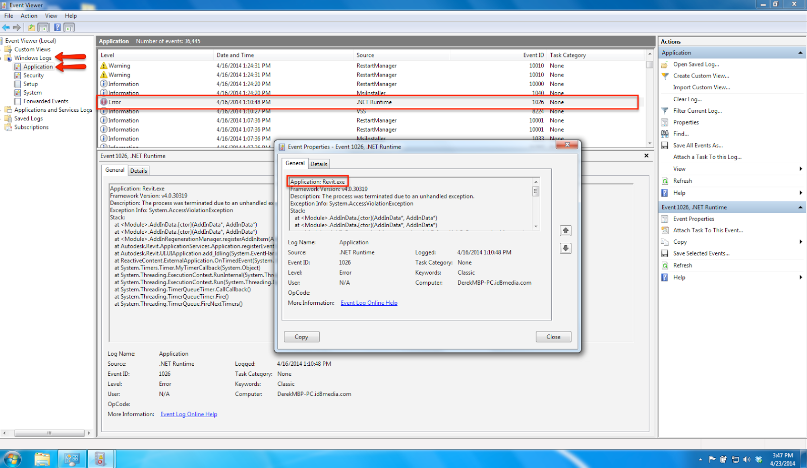Click the Copy button in the dialog
Viewport: 807px width, 468px height.
pos(302,337)
